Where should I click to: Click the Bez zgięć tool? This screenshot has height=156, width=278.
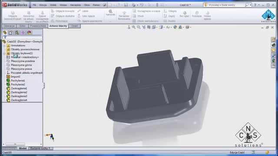tap(184, 14)
